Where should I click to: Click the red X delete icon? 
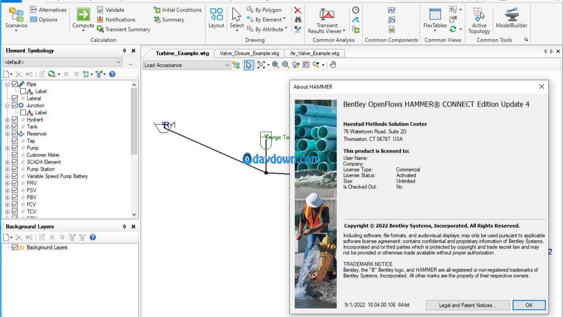click(x=297, y=10)
